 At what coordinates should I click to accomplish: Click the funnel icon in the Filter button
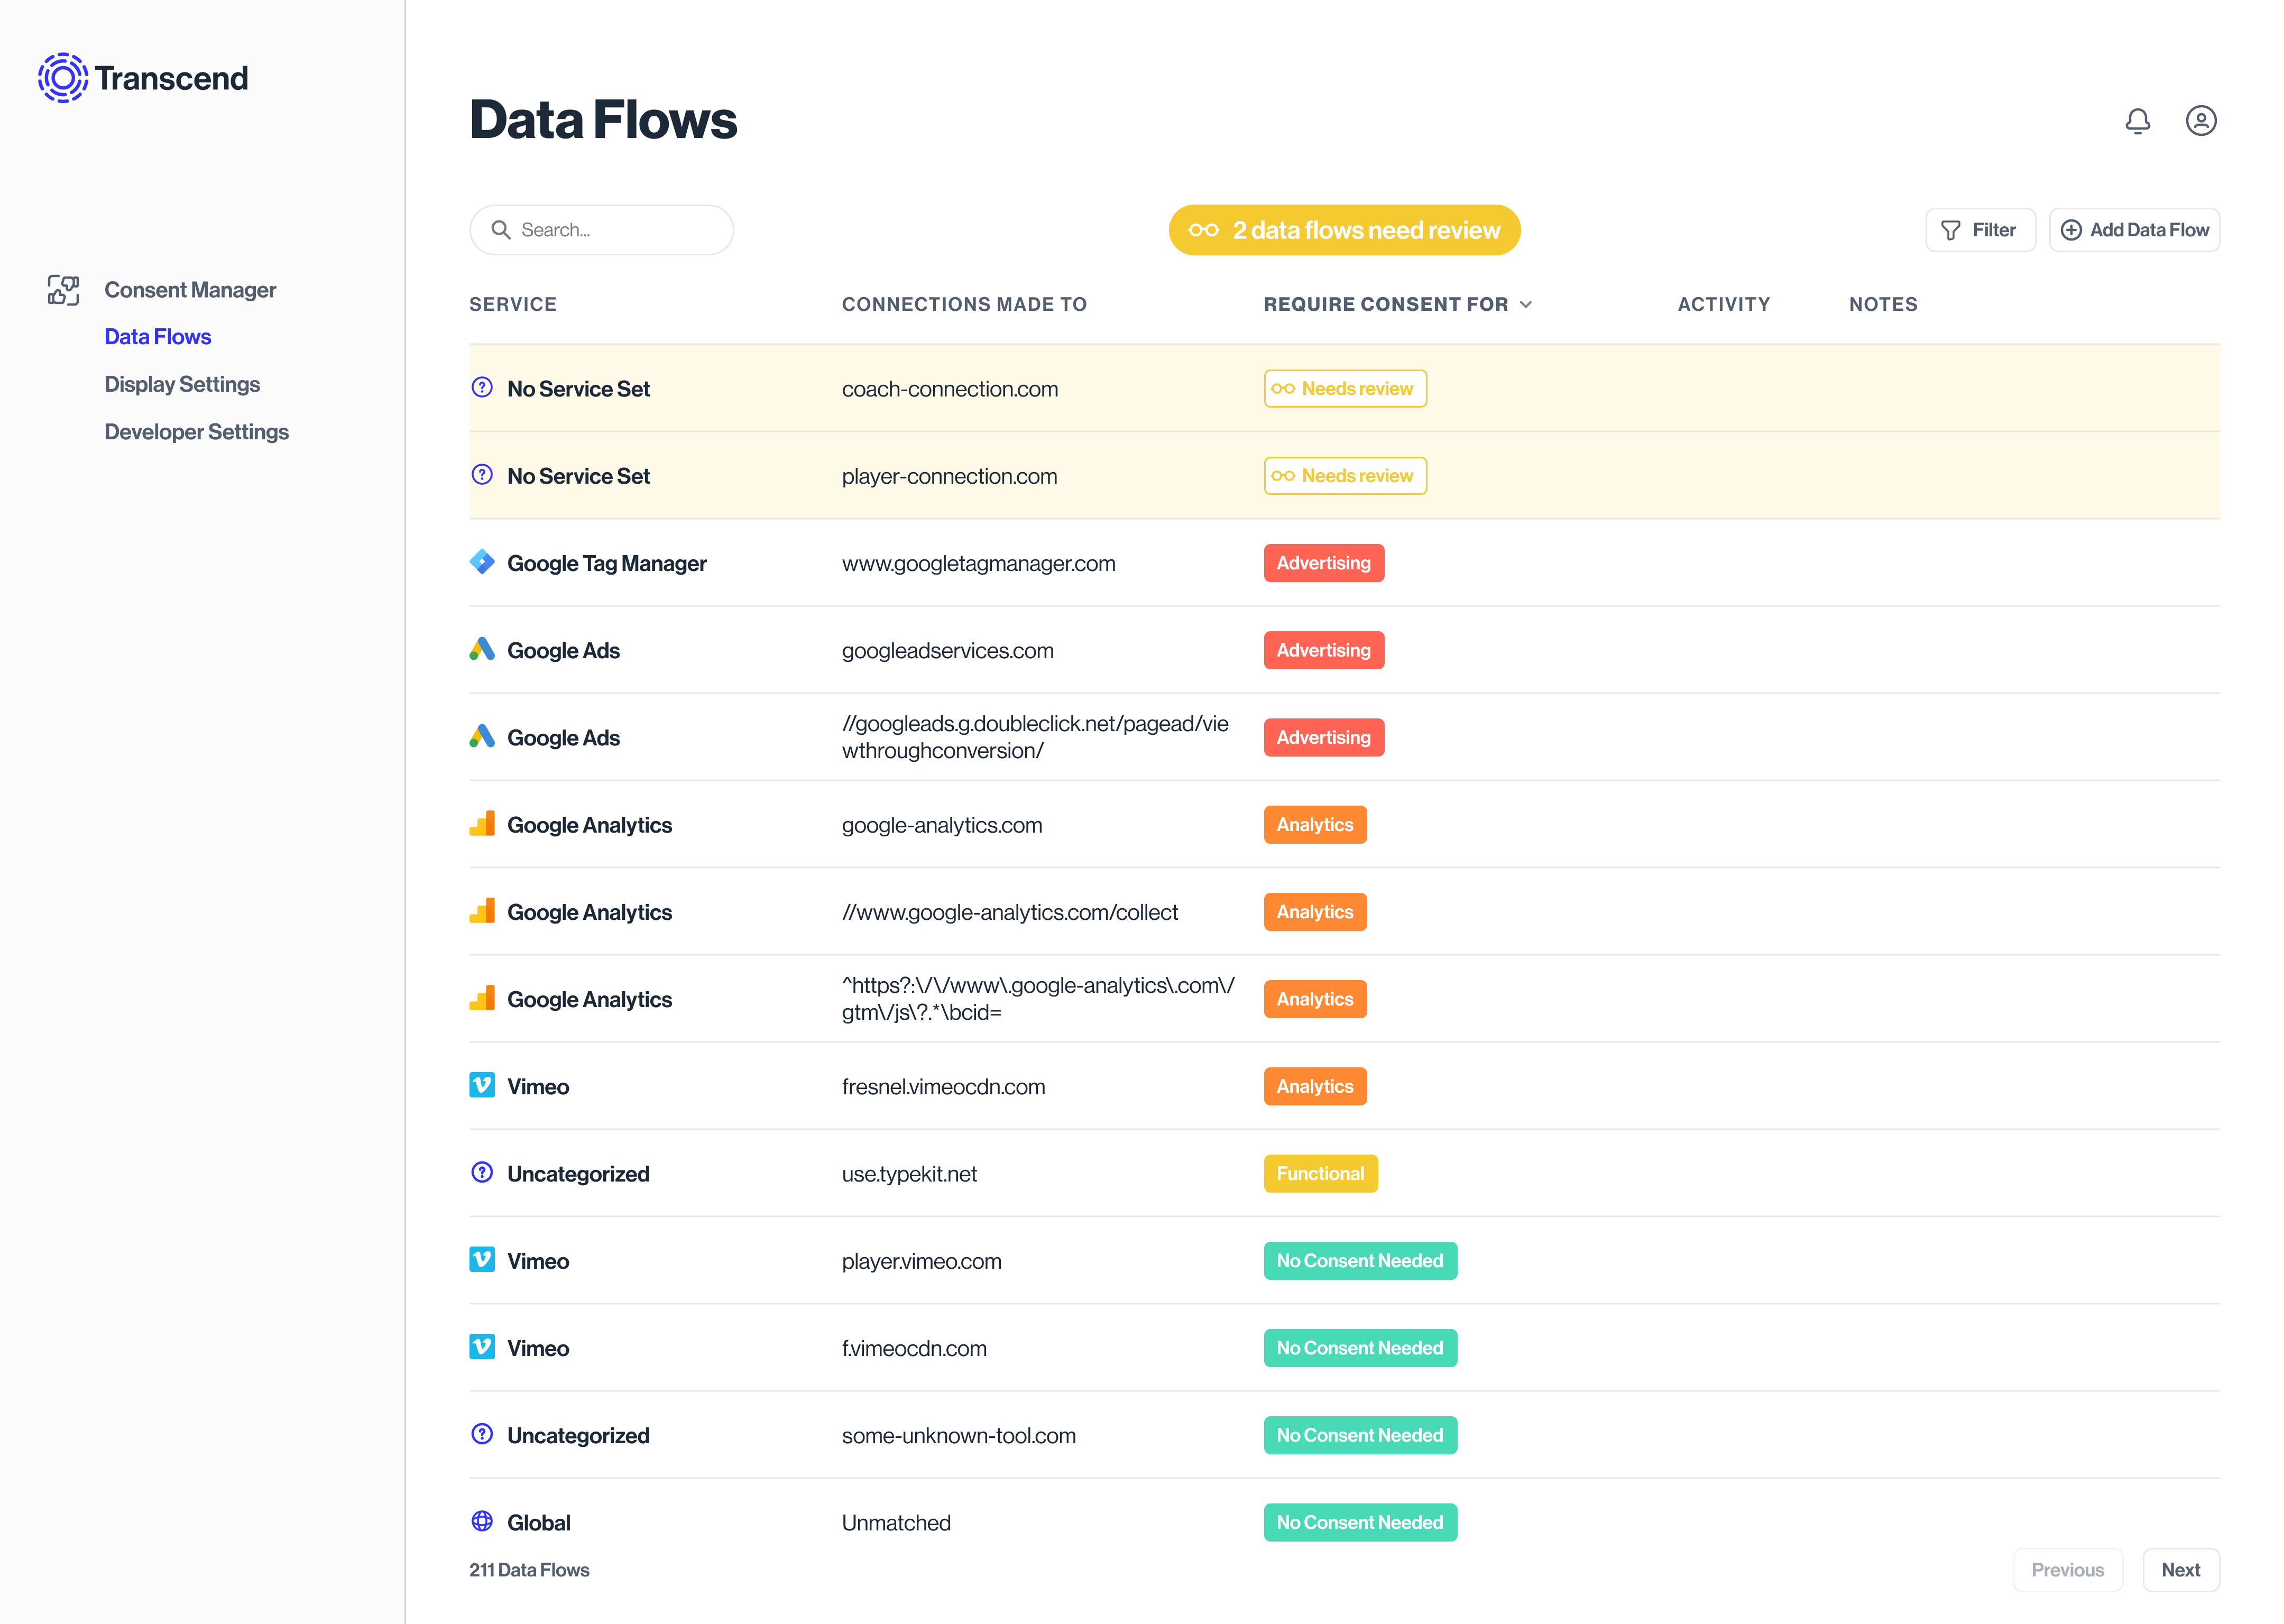click(1950, 230)
